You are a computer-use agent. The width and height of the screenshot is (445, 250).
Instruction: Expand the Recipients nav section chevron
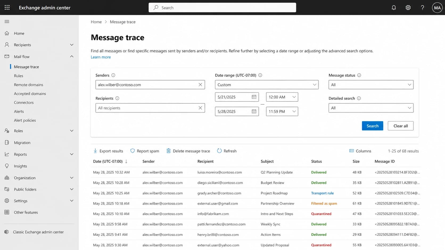(x=72, y=45)
